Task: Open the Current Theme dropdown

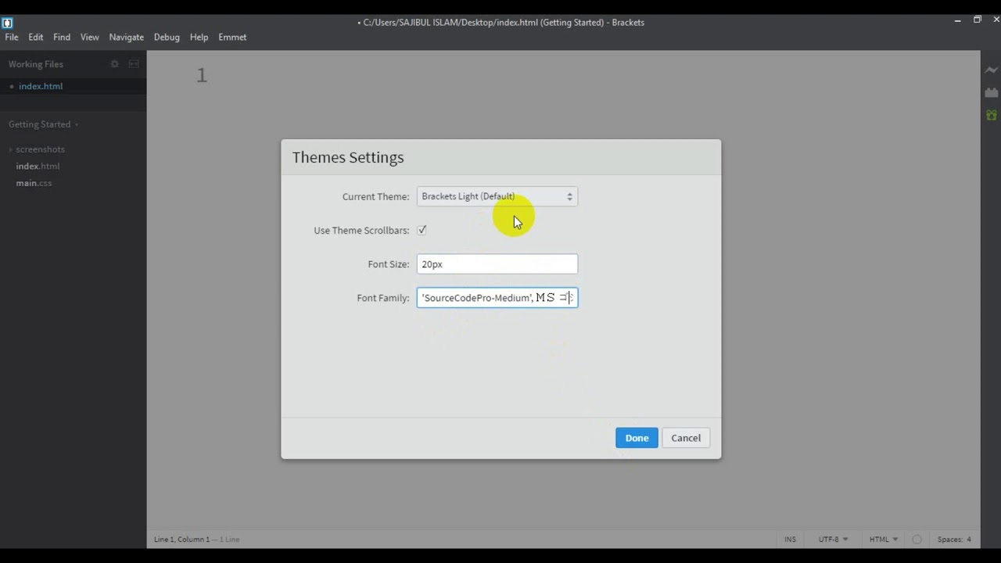Action: pyautogui.click(x=497, y=196)
